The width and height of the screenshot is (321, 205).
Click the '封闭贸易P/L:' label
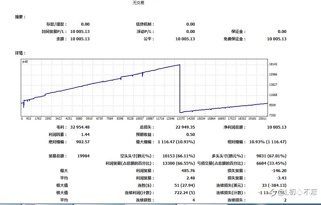click(x=54, y=32)
